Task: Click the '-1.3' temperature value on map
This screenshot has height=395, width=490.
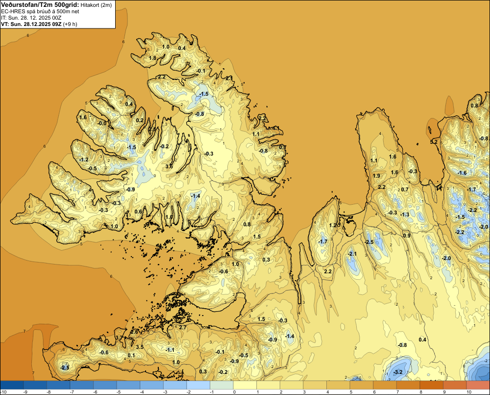Action: click(405, 214)
